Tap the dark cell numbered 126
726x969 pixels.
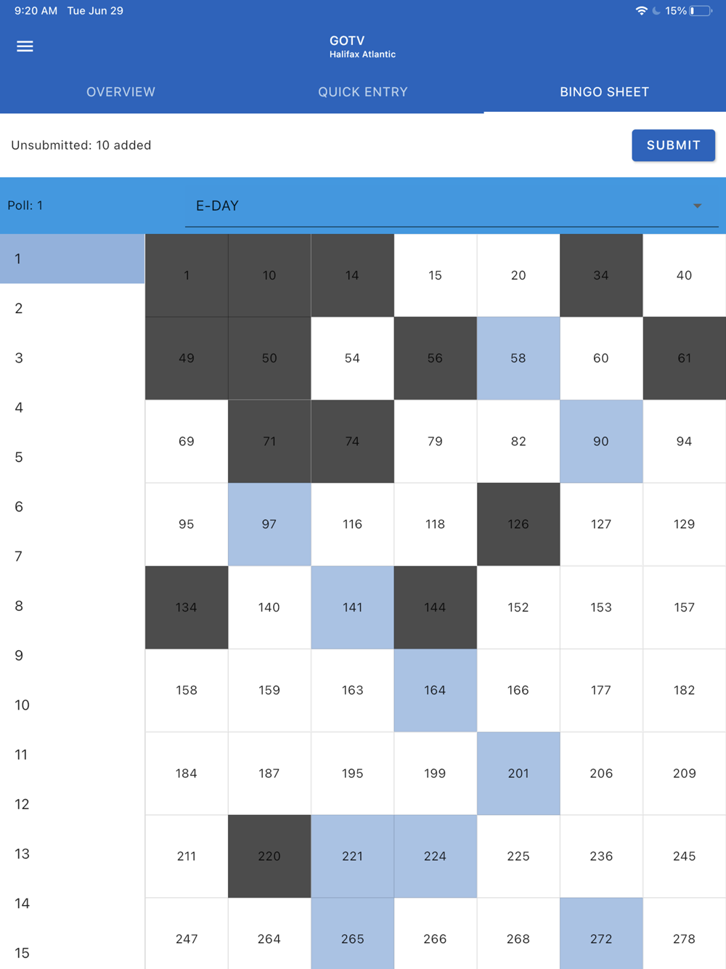pos(518,524)
